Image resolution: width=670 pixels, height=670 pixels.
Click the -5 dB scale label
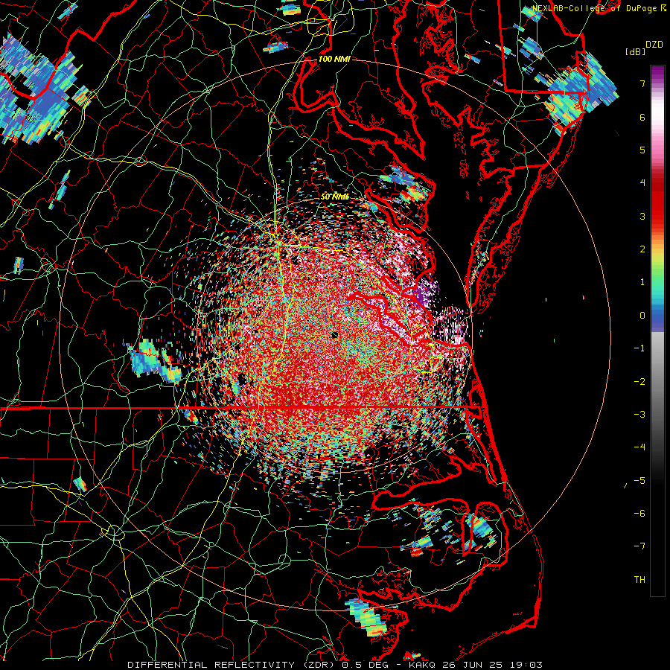pyautogui.click(x=639, y=481)
